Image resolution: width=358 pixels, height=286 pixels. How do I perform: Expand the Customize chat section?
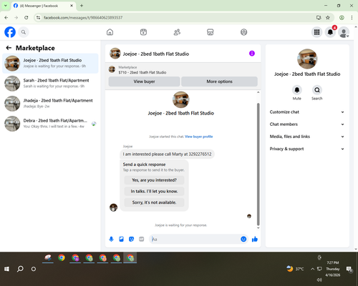pyautogui.click(x=307, y=112)
